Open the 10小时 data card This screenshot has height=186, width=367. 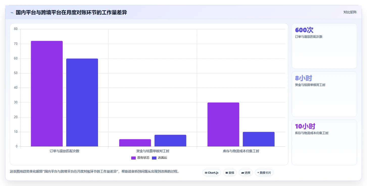coord(324,142)
